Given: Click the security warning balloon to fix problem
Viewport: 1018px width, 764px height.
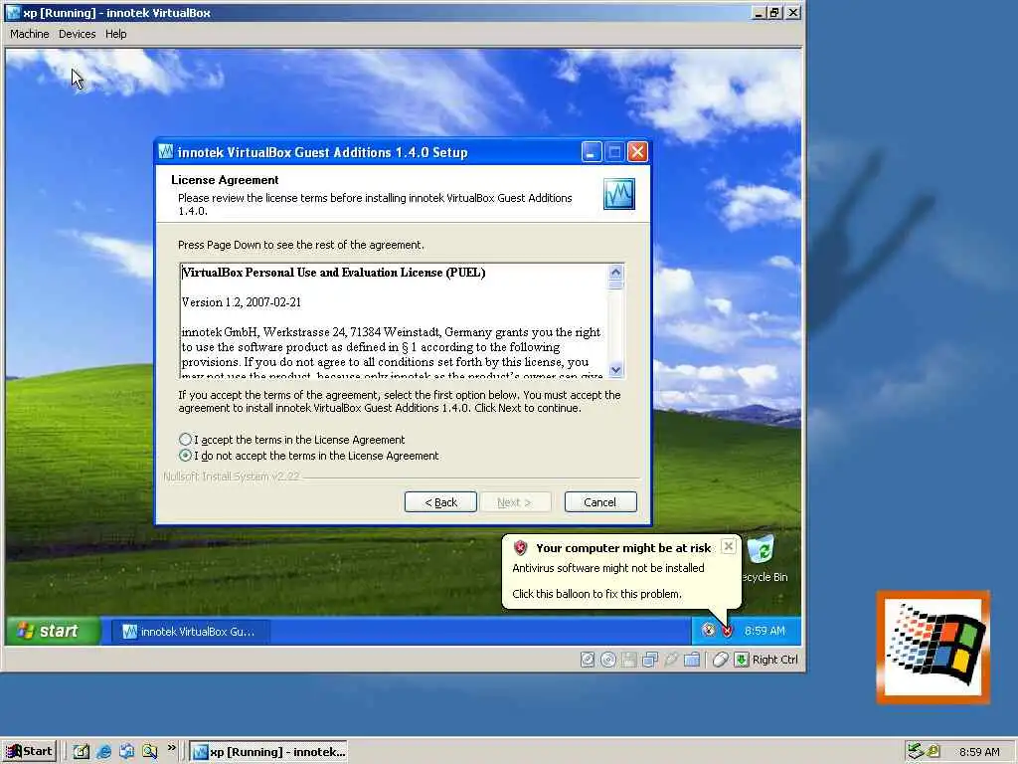Looking at the screenshot, I should 621,572.
